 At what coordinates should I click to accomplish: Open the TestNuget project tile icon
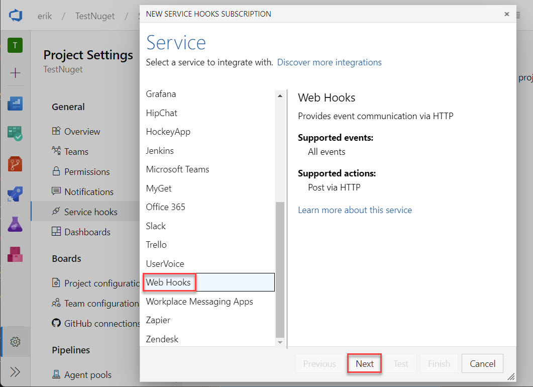(x=15, y=45)
